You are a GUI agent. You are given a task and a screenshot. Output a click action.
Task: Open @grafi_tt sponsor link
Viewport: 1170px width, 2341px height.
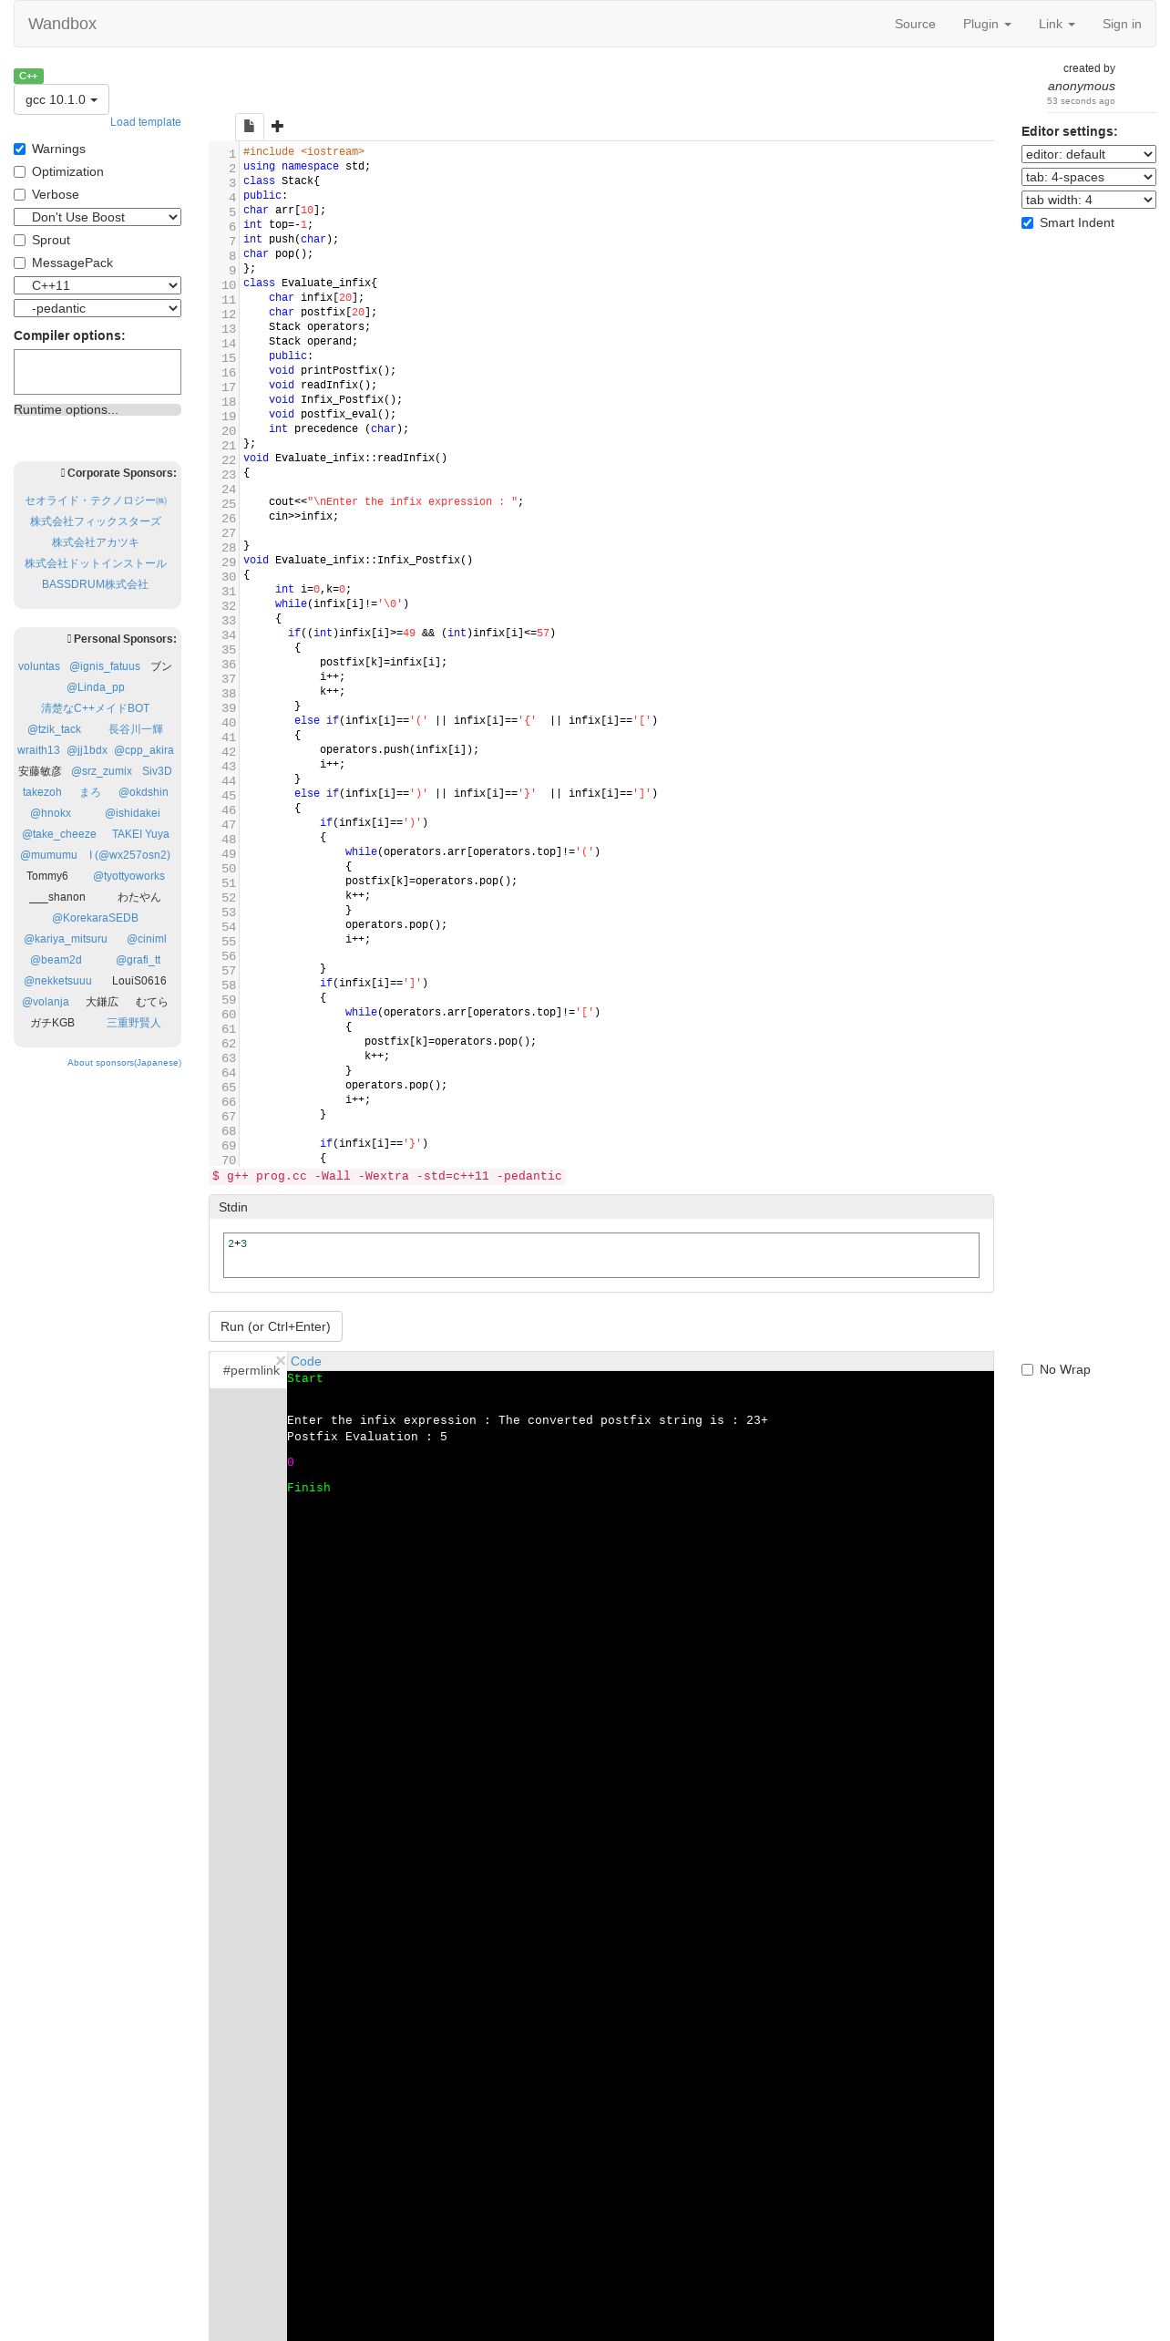pyautogui.click(x=139, y=960)
